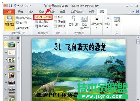
Task: Open the 宏 macros button
Action: coord(117,21)
